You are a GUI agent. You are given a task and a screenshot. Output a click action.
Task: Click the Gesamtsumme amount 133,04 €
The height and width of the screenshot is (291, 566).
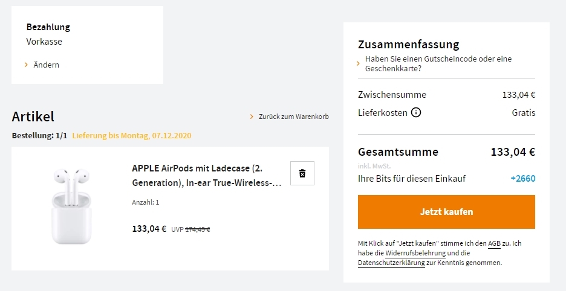point(513,152)
